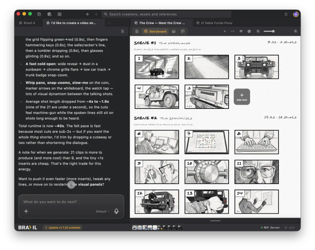Open settings sliders icon near avatar
This screenshot has width=315, height=250.
pos(286,14)
